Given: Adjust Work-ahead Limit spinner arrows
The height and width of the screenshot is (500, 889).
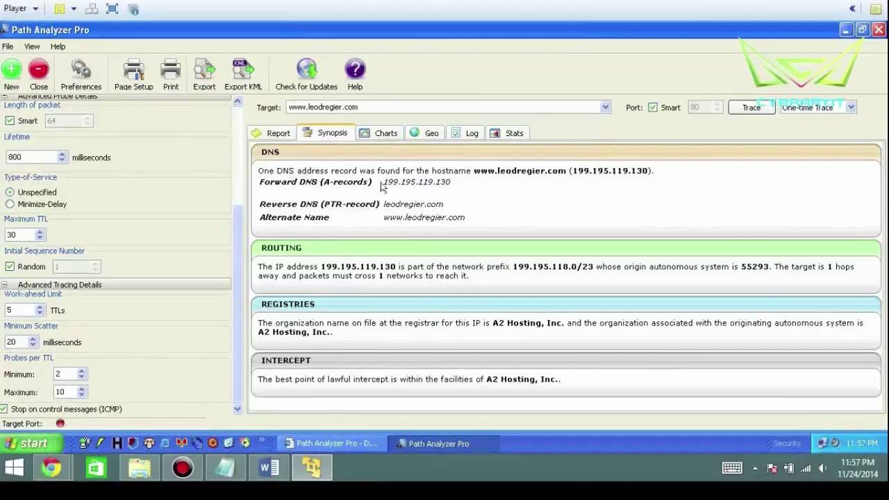Looking at the screenshot, I should 40,310.
